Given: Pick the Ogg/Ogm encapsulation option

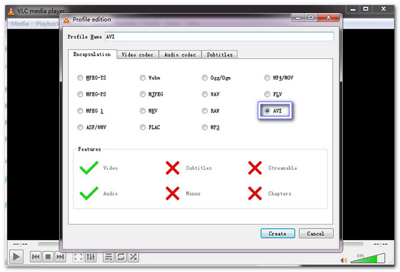Looking at the screenshot, I should pyautogui.click(x=205, y=78).
